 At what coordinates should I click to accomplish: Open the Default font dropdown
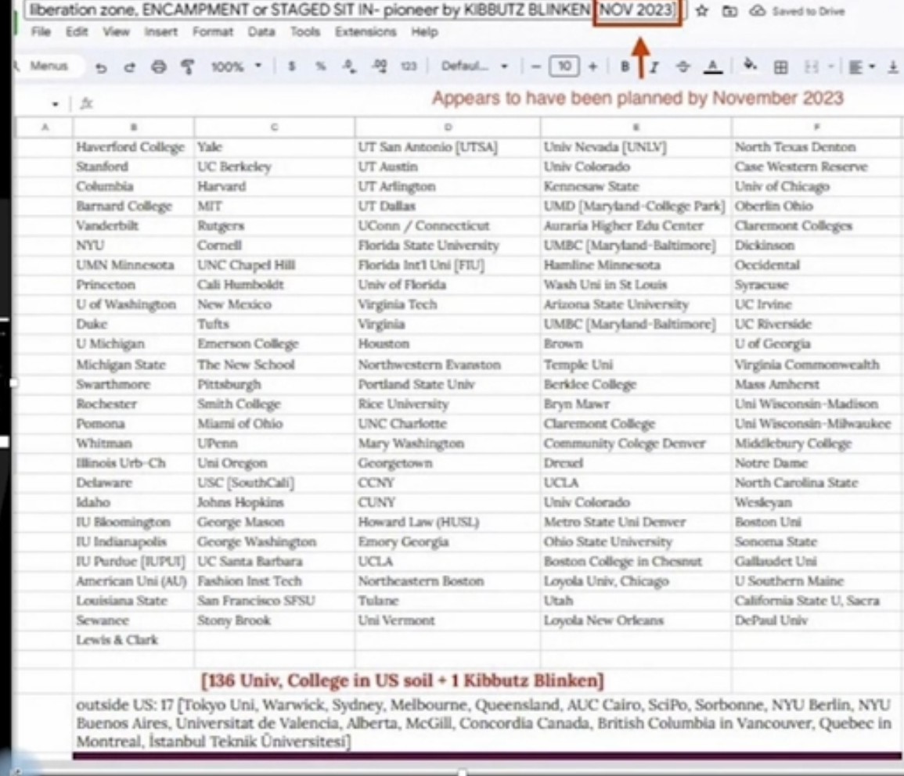pyautogui.click(x=474, y=66)
